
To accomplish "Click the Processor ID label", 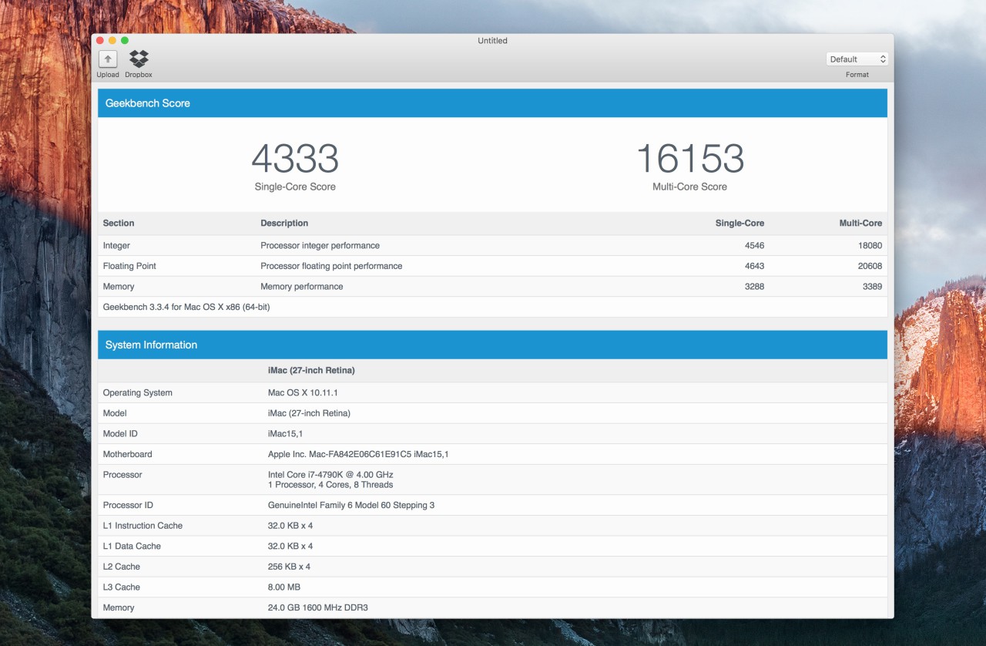I will coord(128,506).
